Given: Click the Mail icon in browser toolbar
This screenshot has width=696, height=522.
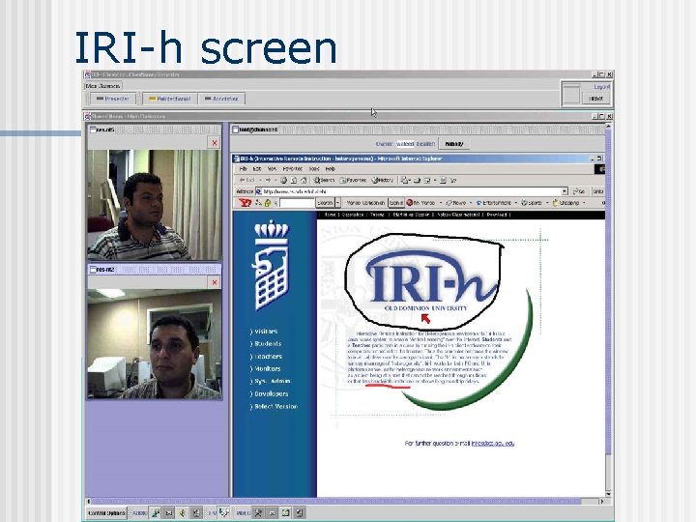Looking at the screenshot, I should point(405,180).
